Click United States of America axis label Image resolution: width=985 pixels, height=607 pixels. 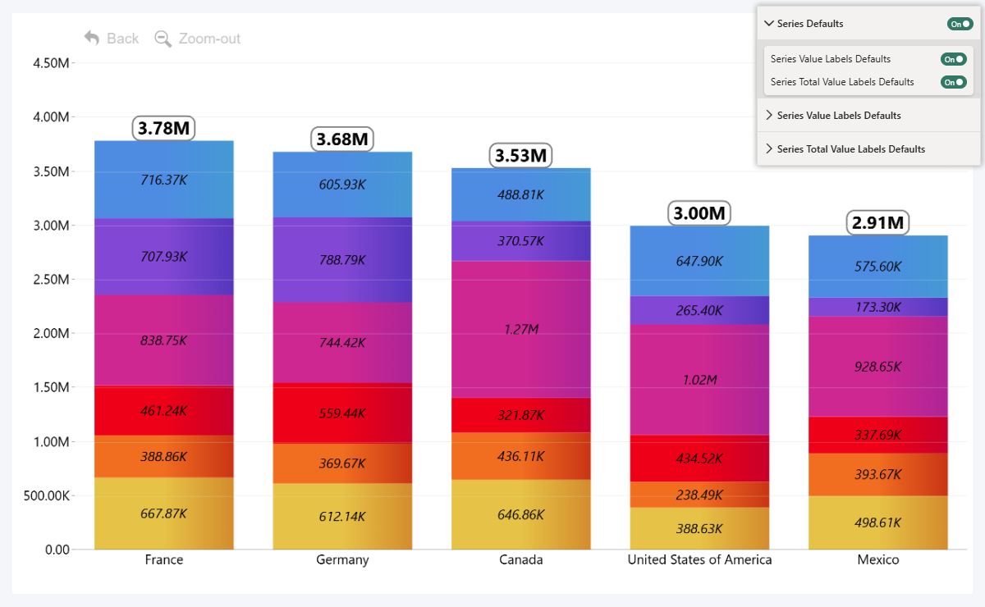tap(699, 559)
